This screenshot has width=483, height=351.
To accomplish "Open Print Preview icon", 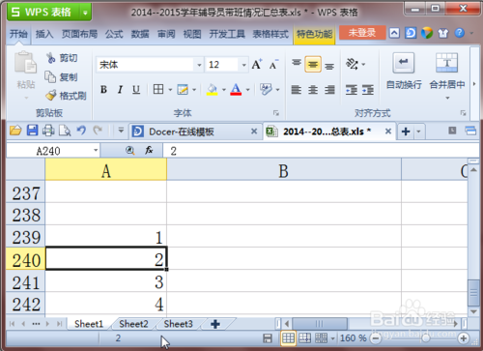I will [x=65, y=131].
